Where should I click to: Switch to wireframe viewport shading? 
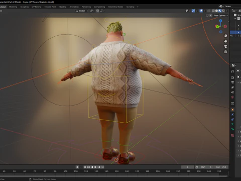tap(213, 11)
